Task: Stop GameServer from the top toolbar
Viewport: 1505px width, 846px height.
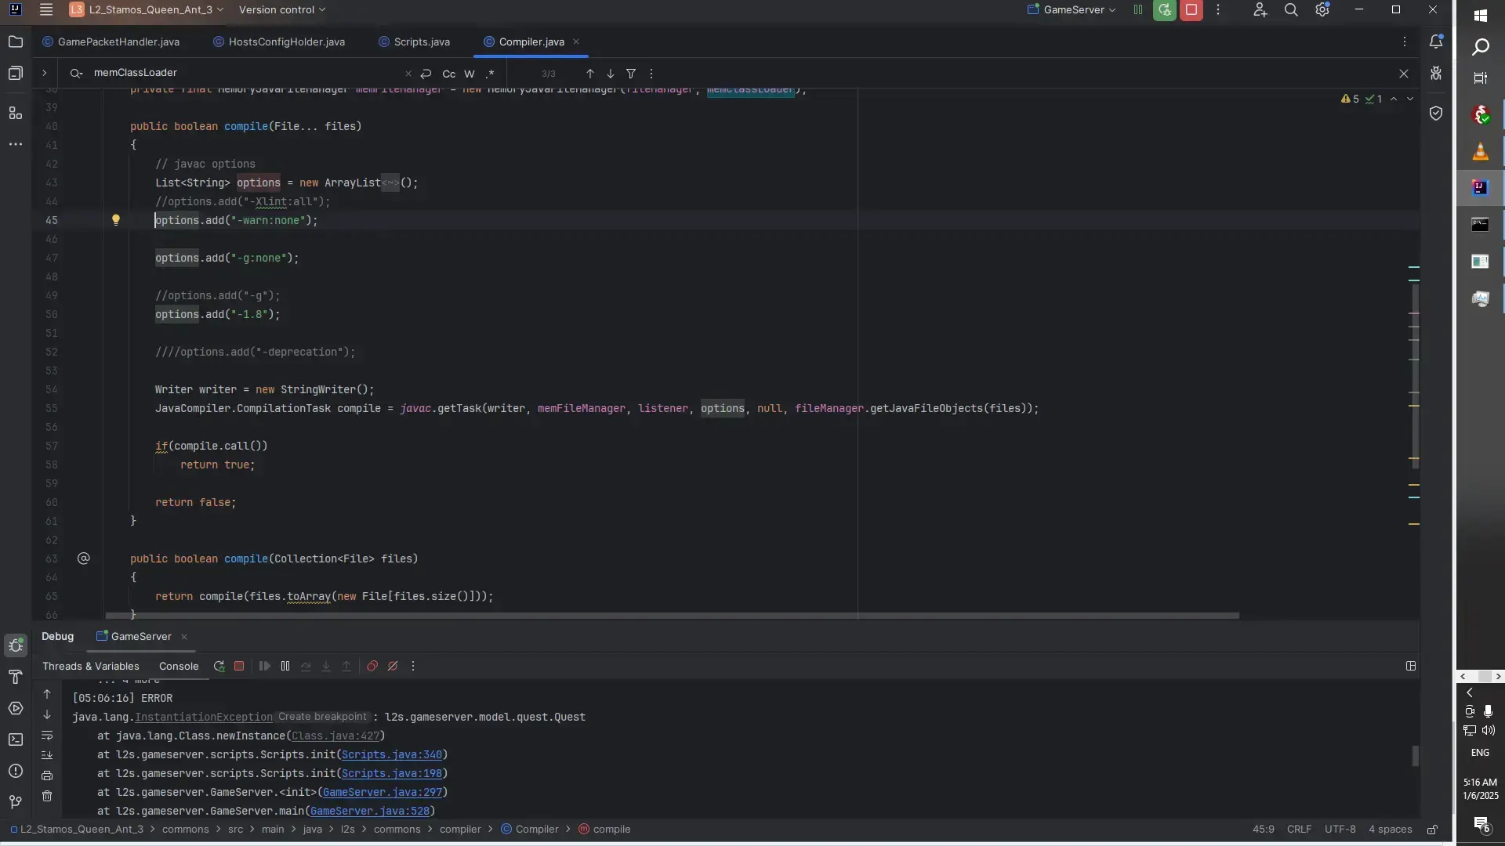Action: 1191,10
